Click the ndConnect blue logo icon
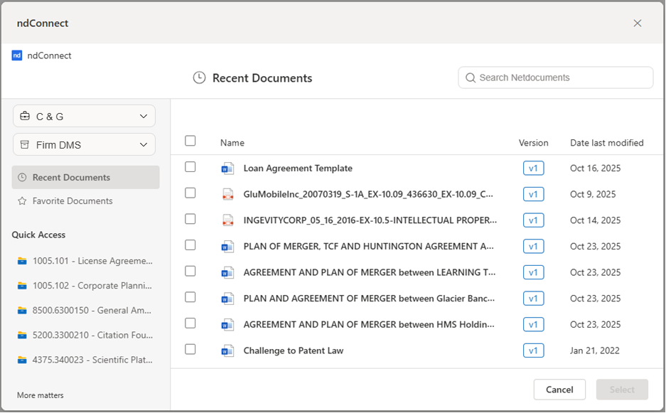The height and width of the screenshot is (413, 666). pyautogui.click(x=17, y=55)
